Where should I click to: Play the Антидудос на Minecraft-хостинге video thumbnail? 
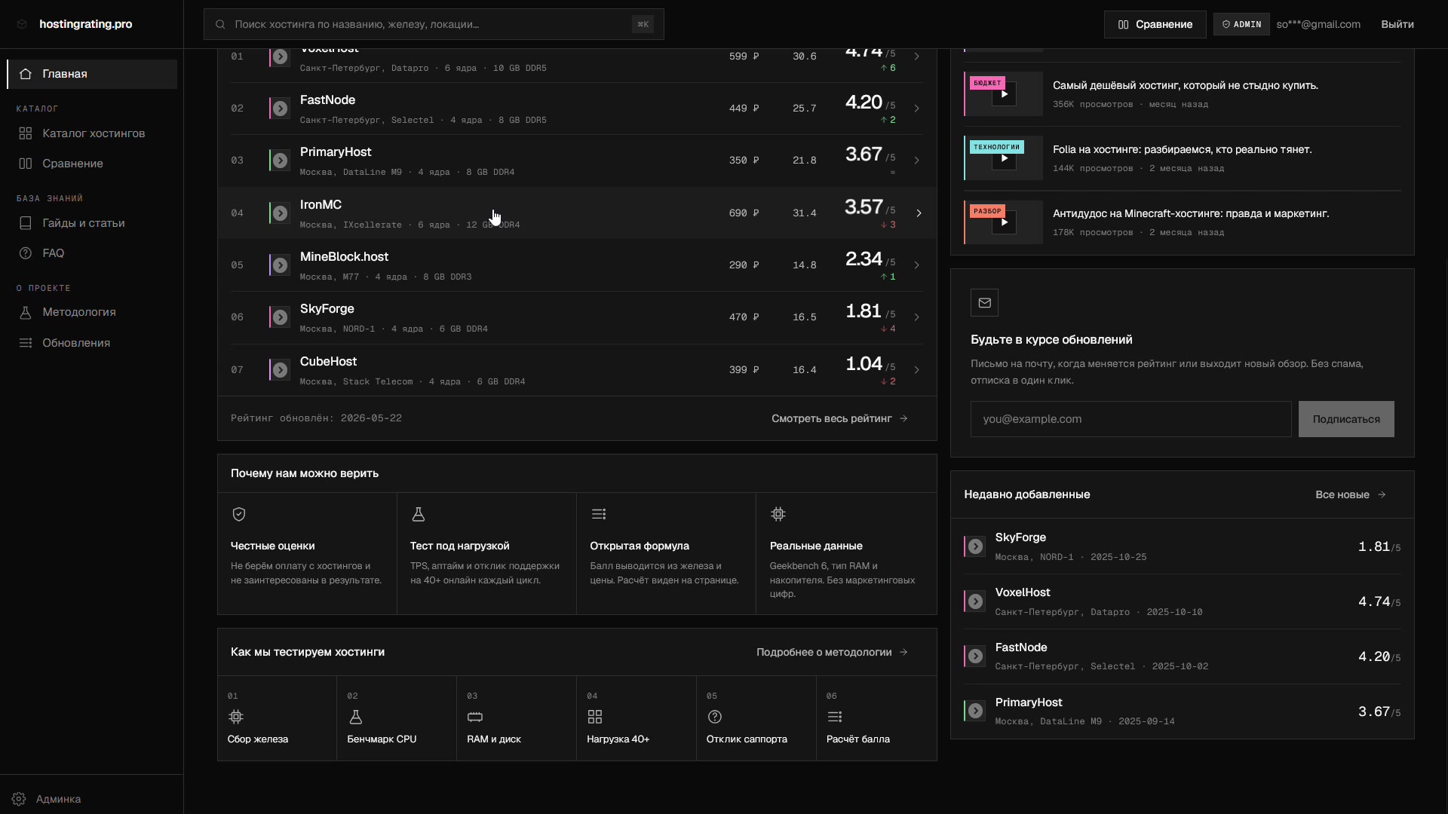coord(1004,222)
